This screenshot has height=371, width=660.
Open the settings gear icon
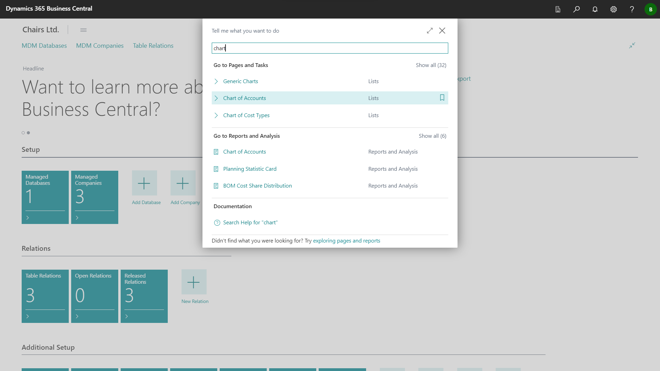tap(614, 9)
